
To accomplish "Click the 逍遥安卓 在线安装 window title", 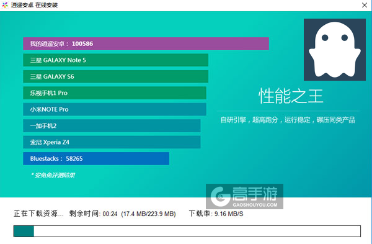I will tap(34, 5).
